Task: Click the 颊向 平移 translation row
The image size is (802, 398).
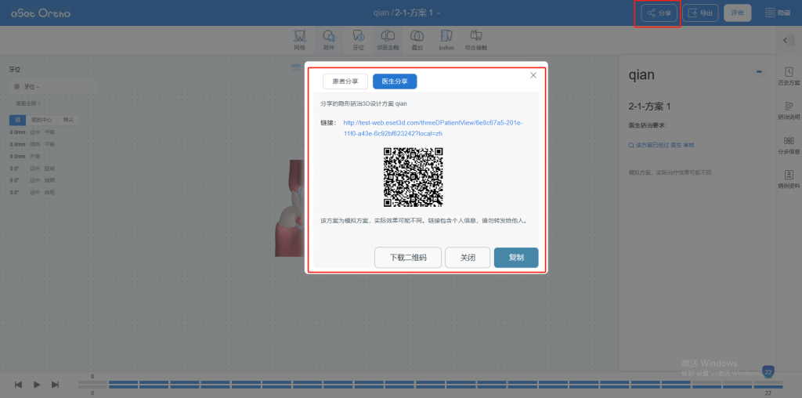Action: point(31,144)
